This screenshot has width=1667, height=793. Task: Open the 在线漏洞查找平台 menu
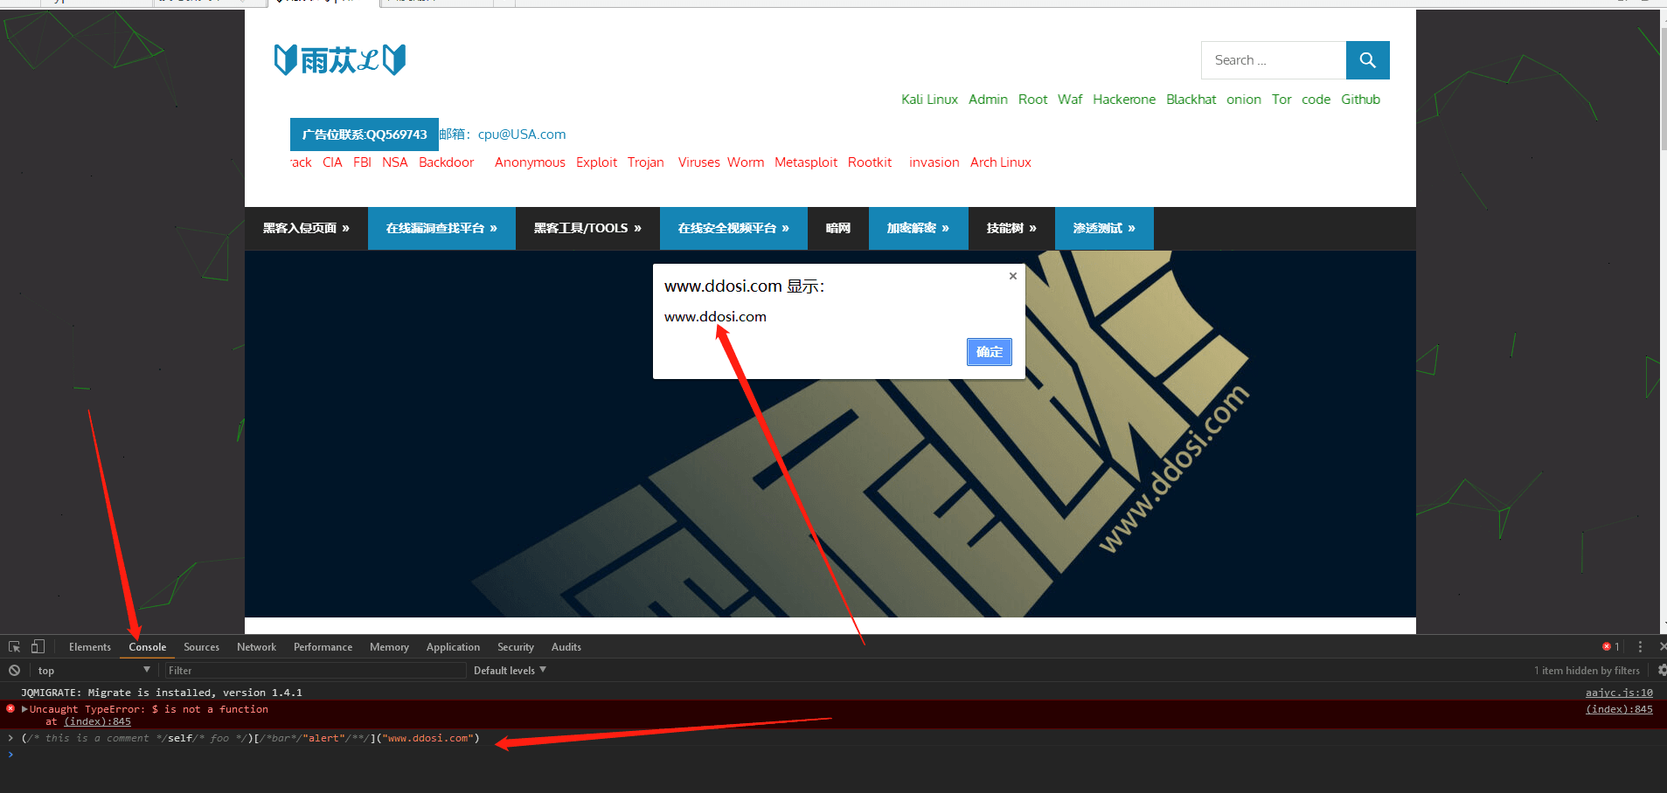click(x=441, y=229)
